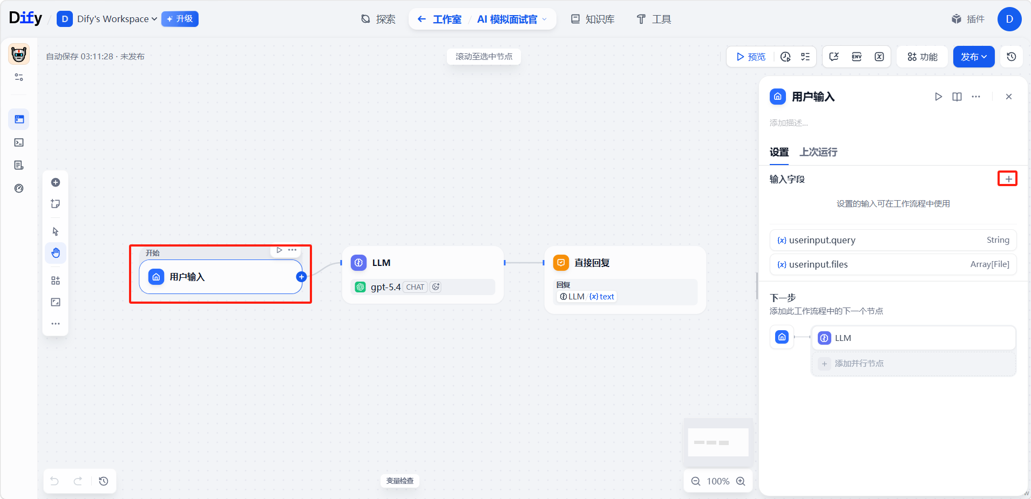Image resolution: width=1031 pixels, height=499 pixels.
Task: Select the hand pan tool
Action: (x=56, y=253)
